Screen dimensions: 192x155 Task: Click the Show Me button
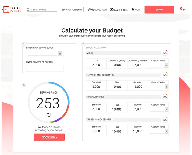pos(49,137)
